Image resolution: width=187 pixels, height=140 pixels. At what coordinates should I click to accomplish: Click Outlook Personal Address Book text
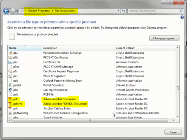[63, 81]
